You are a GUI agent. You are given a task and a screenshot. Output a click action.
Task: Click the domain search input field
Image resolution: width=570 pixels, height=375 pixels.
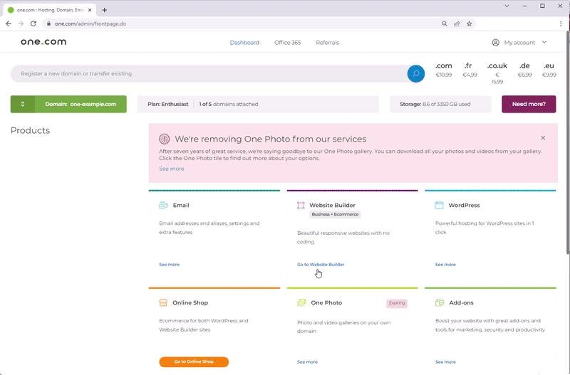coord(209,74)
